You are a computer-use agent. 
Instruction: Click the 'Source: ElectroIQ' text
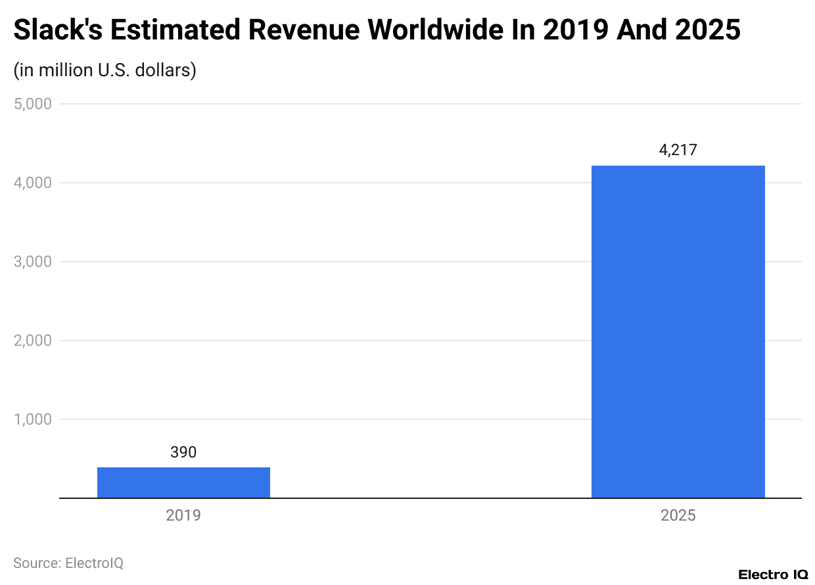coord(68,563)
